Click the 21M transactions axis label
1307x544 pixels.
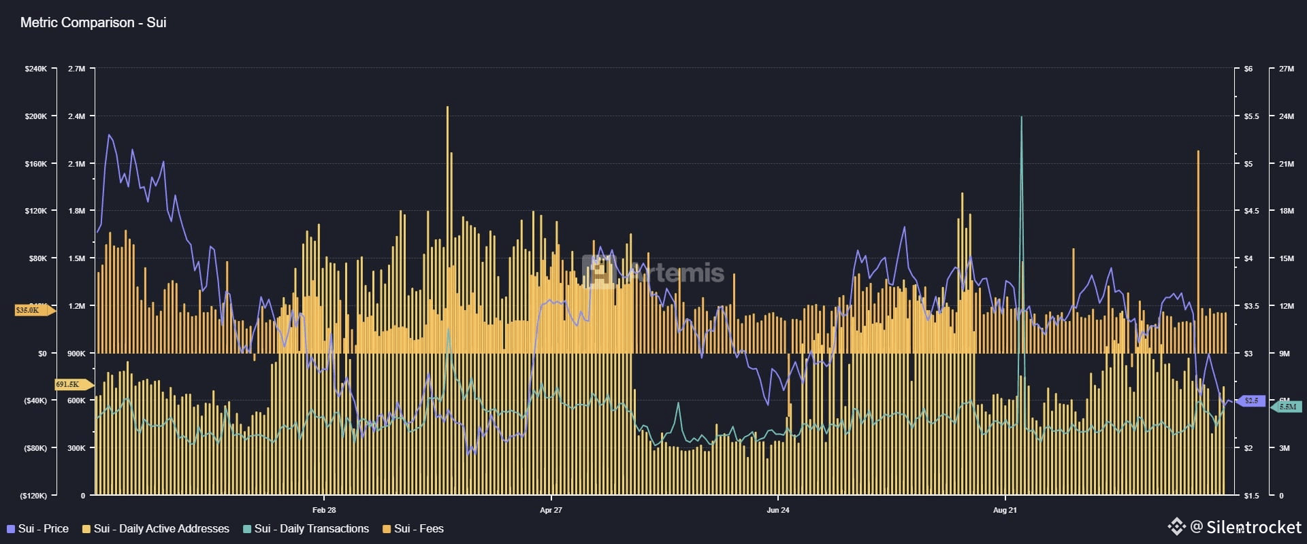pyautogui.click(x=1287, y=164)
